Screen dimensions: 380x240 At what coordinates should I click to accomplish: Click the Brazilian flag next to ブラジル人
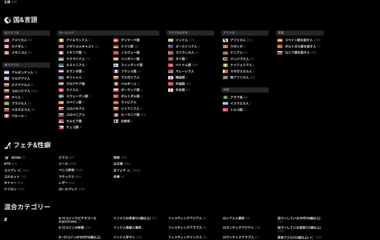[x=7, y=103]
